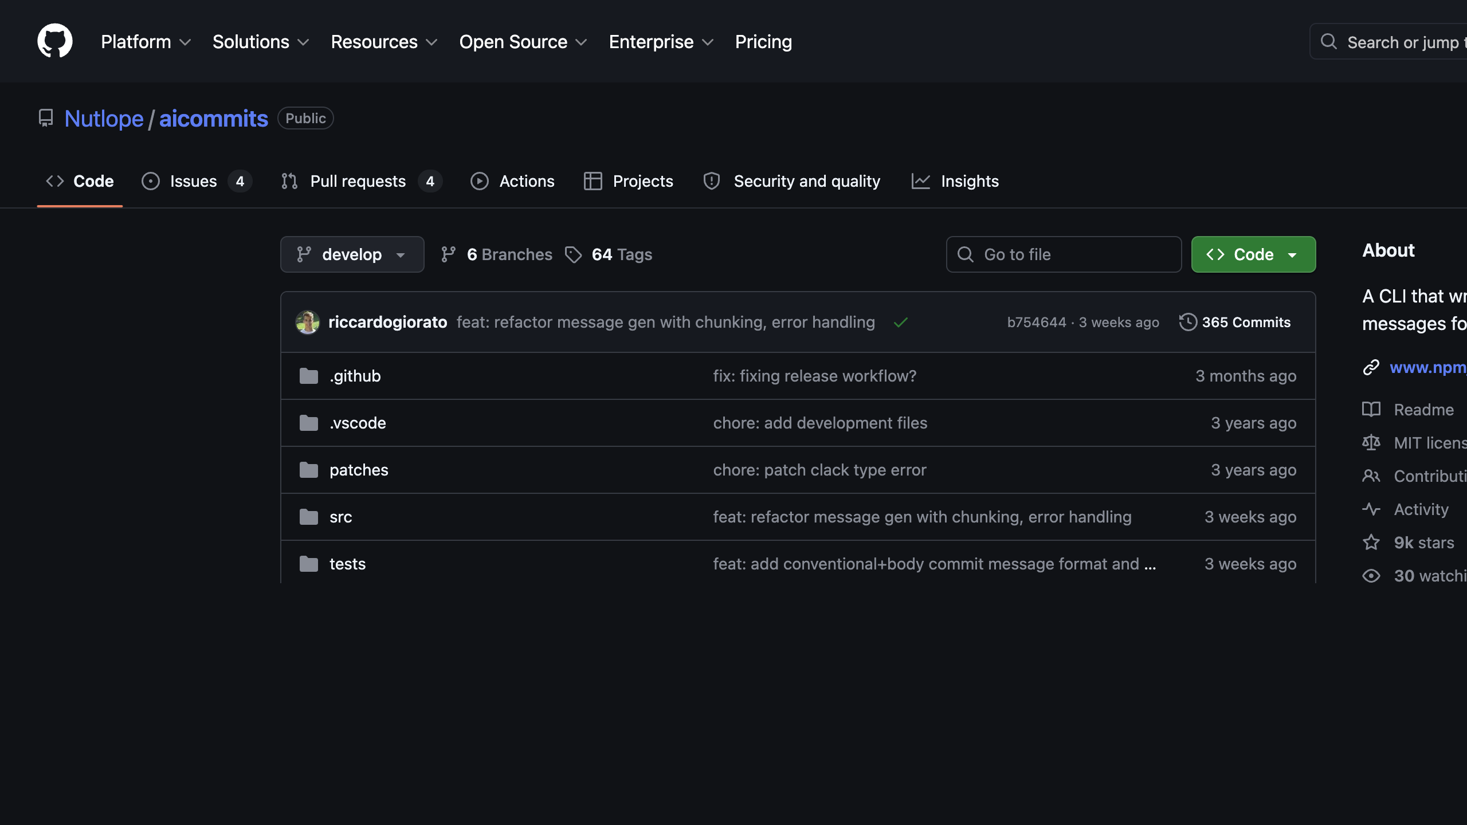
Task: Open the Resources dropdown
Action: tap(385, 42)
